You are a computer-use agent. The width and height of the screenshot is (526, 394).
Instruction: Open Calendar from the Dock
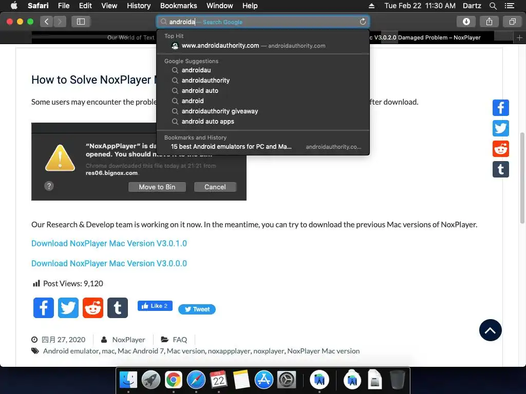click(219, 380)
